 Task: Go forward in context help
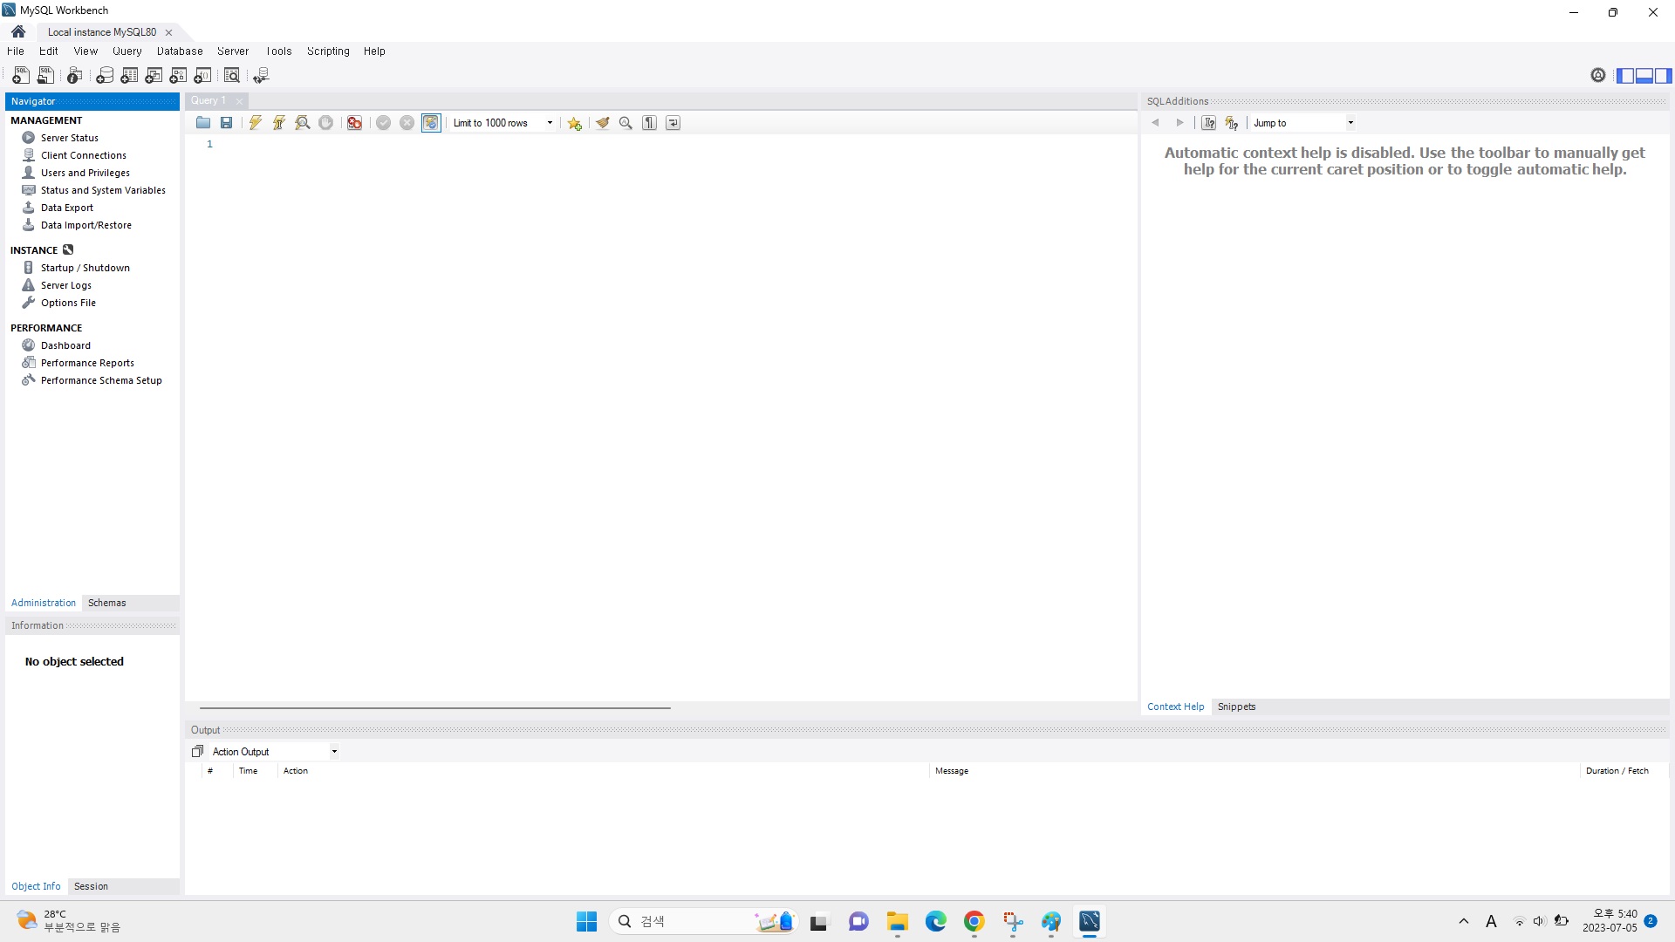tap(1179, 123)
